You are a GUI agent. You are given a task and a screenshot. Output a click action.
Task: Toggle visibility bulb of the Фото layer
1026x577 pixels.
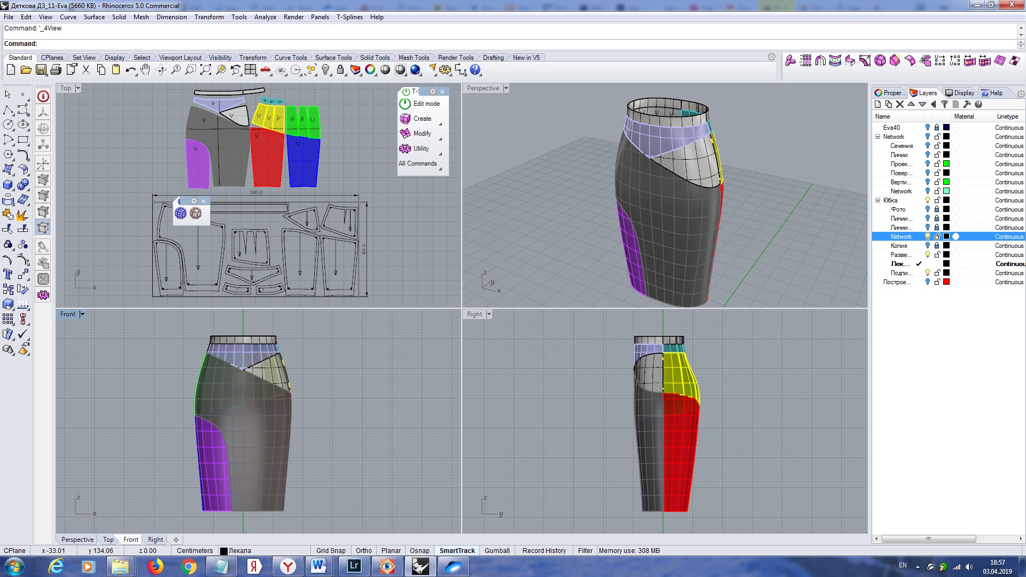928,209
